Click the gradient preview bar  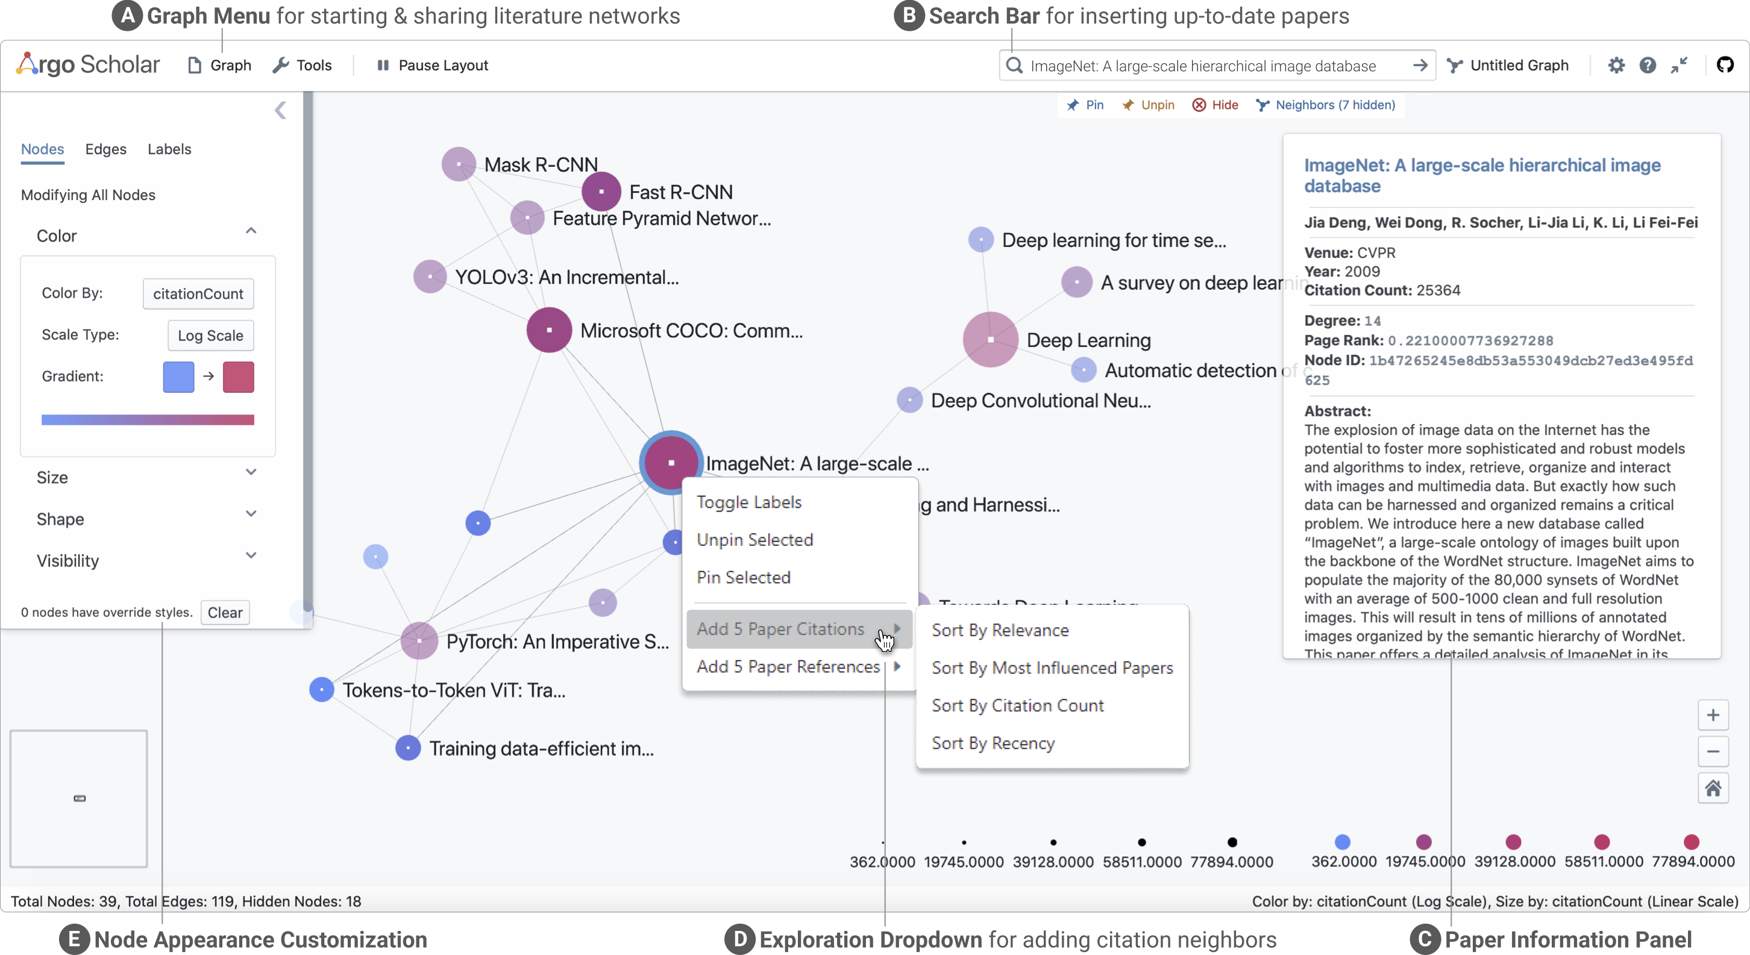coord(148,420)
